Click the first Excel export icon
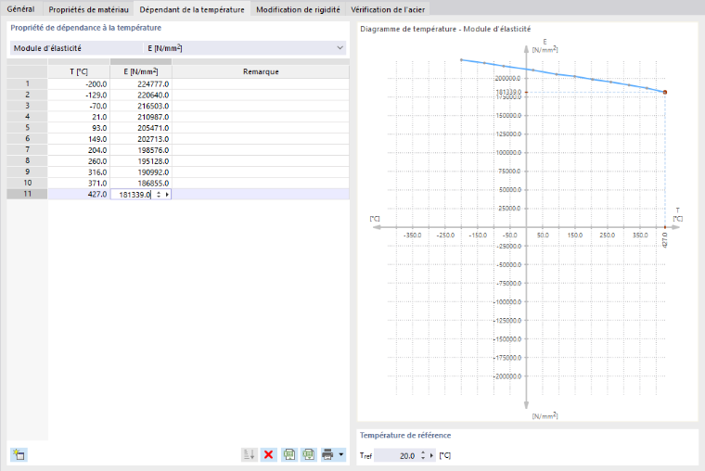The height and width of the screenshot is (471, 705). coord(289,454)
